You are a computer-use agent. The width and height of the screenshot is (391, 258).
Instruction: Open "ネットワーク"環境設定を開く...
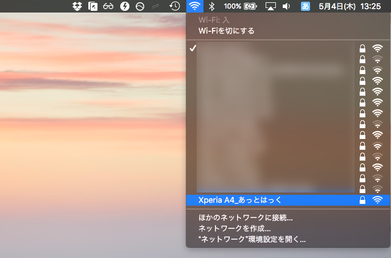tap(252, 240)
